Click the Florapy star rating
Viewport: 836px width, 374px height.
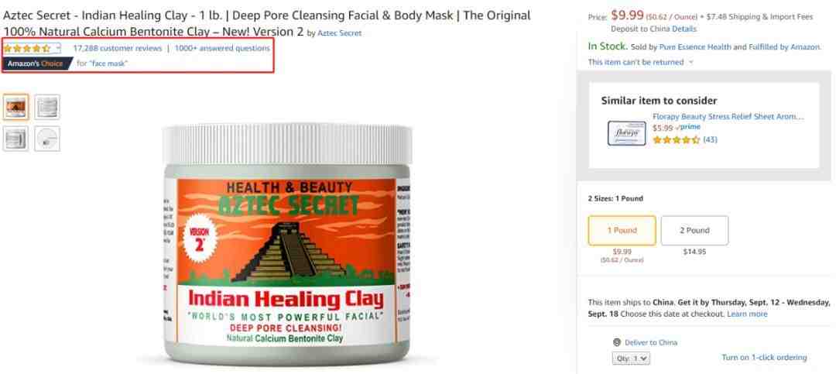(676, 140)
